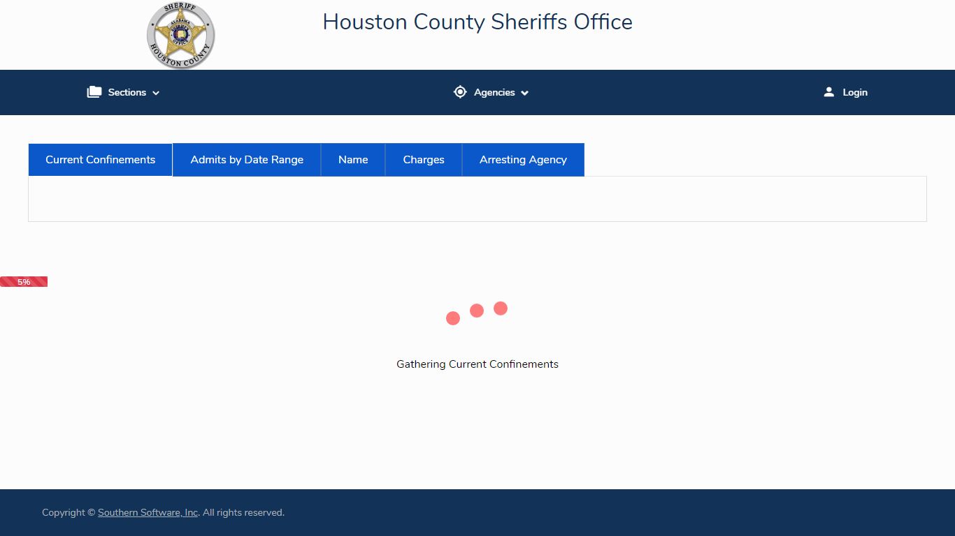The image size is (955, 536).
Task: Click the Agencies target icon
Action: click(460, 92)
